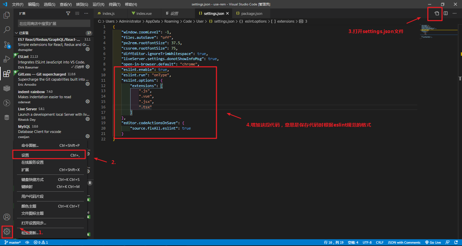
Task: Change JSON with Comments language mode
Action: point(404,242)
